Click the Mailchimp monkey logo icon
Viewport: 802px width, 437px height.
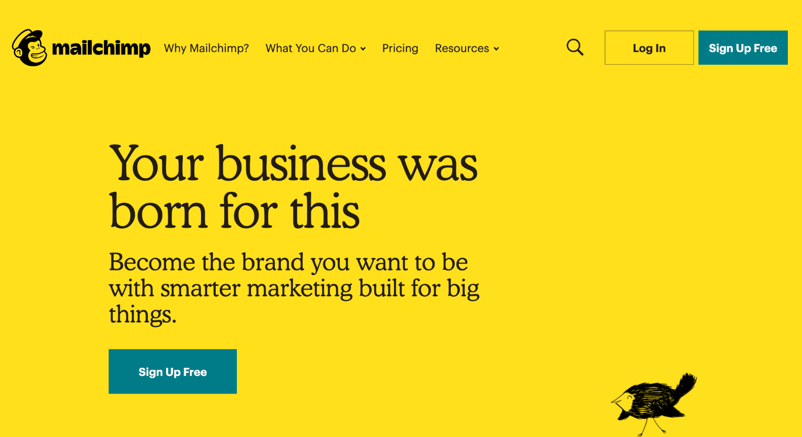coord(29,47)
